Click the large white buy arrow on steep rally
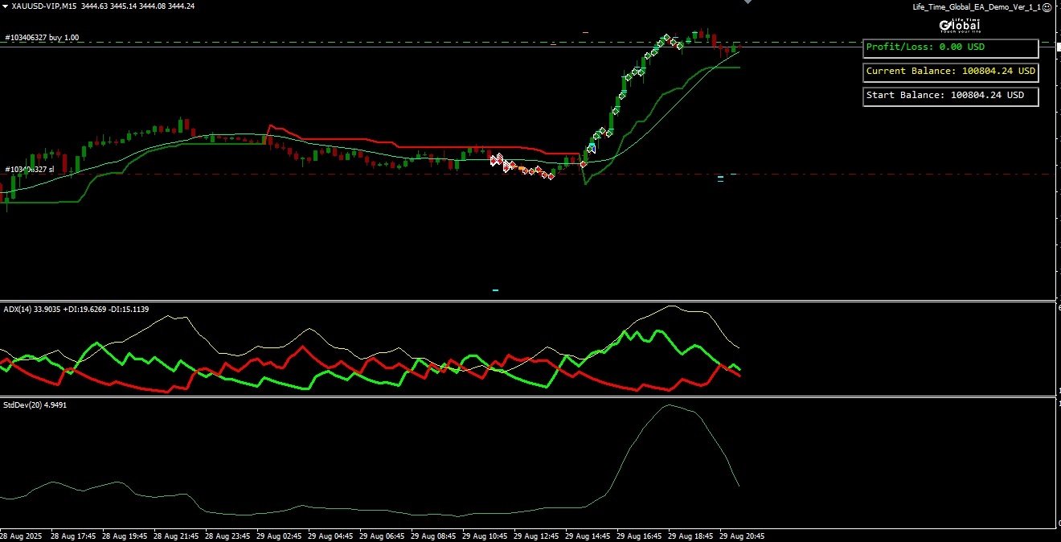The height and width of the screenshot is (542, 1061). pos(592,147)
